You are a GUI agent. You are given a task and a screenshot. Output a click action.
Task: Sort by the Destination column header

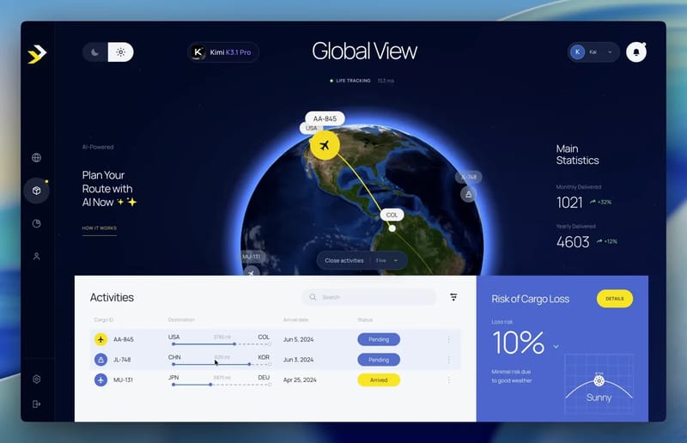click(x=181, y=319)
